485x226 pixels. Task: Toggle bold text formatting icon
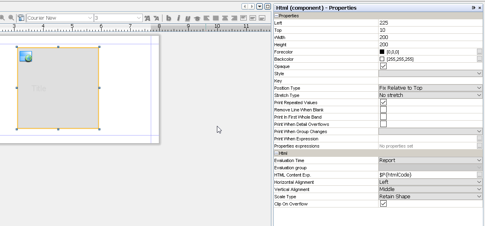tap(169, 18)
